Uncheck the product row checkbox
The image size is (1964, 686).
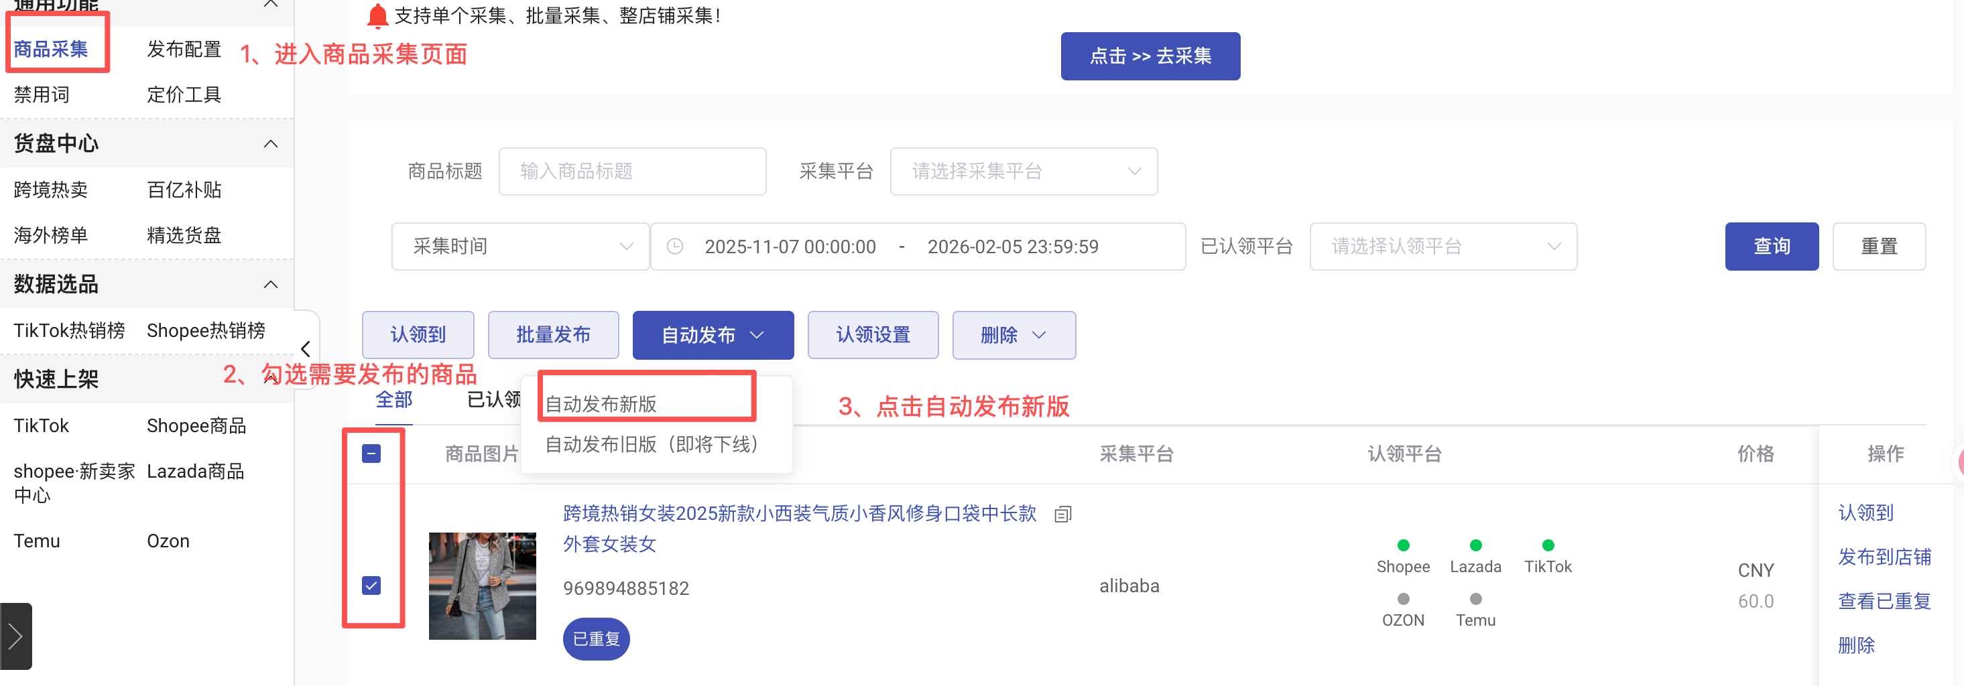tap(371, 586)
